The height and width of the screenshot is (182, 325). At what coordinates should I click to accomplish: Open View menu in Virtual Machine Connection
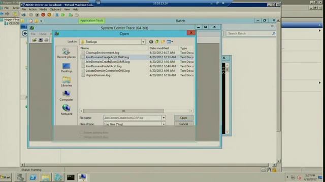[x=67, y=10]
